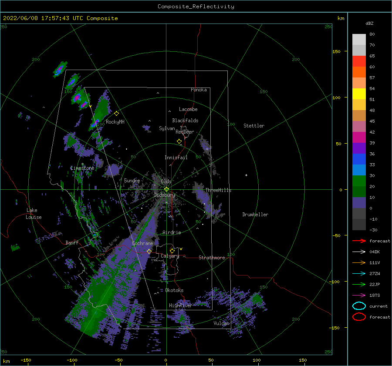Click the Blackfalds town label
Screen dimensions: 392x366
click(185, 121)
